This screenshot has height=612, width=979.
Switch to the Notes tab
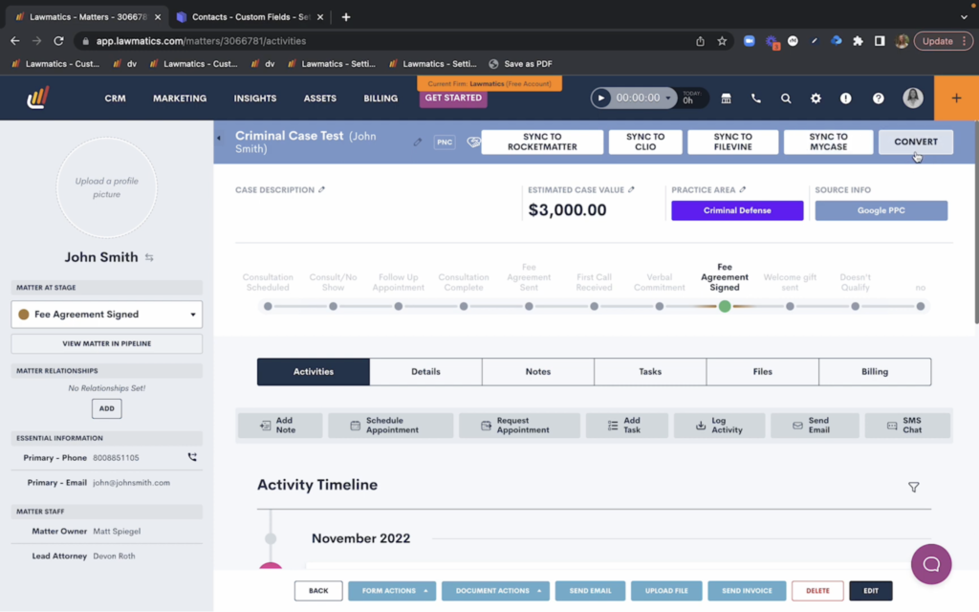537,372
